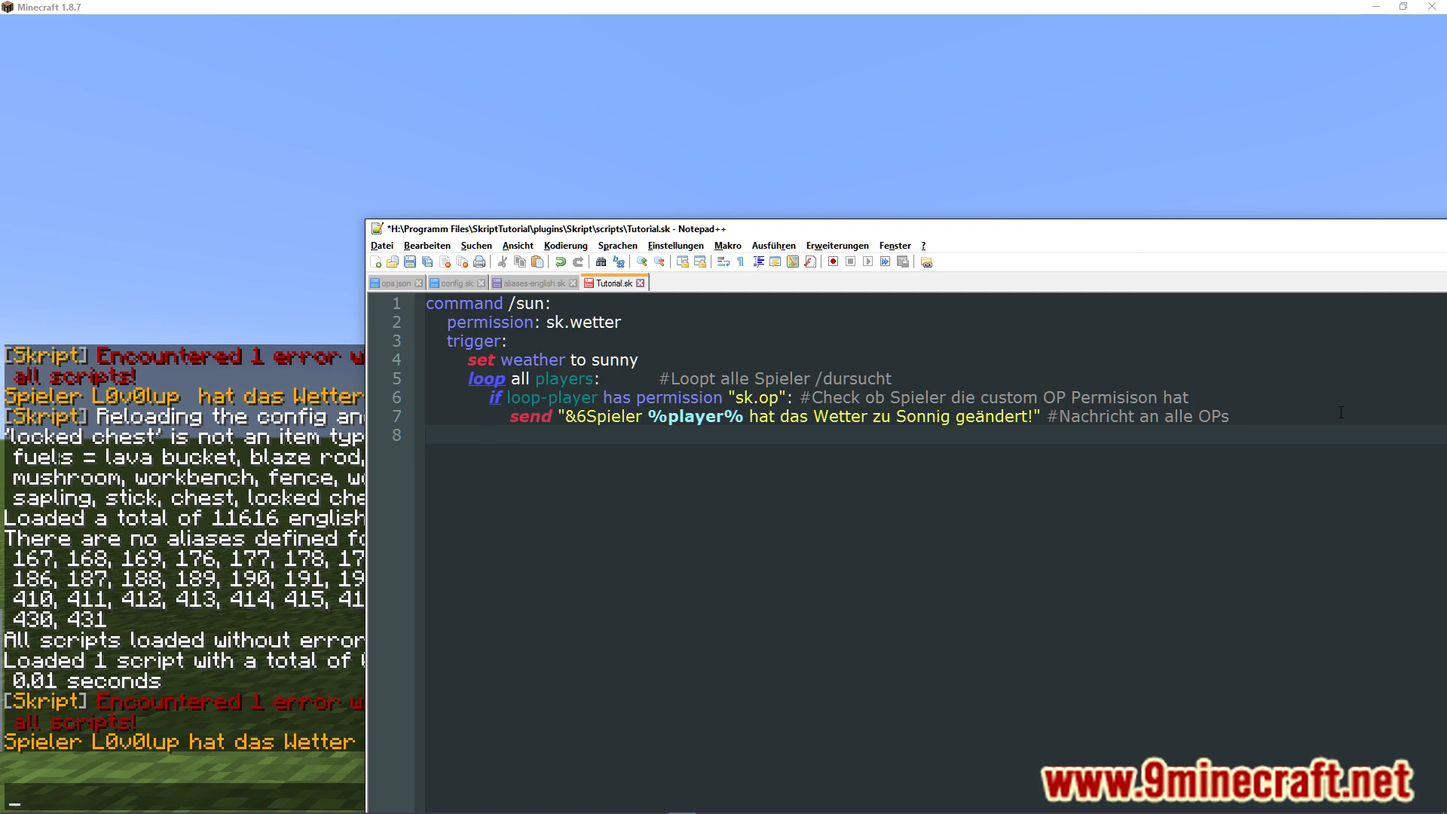The width and height of the screenshot is (1447, 814).
Task: Toggle synchronized horizontal scrolling icon
Action: (x=700, y=262)
